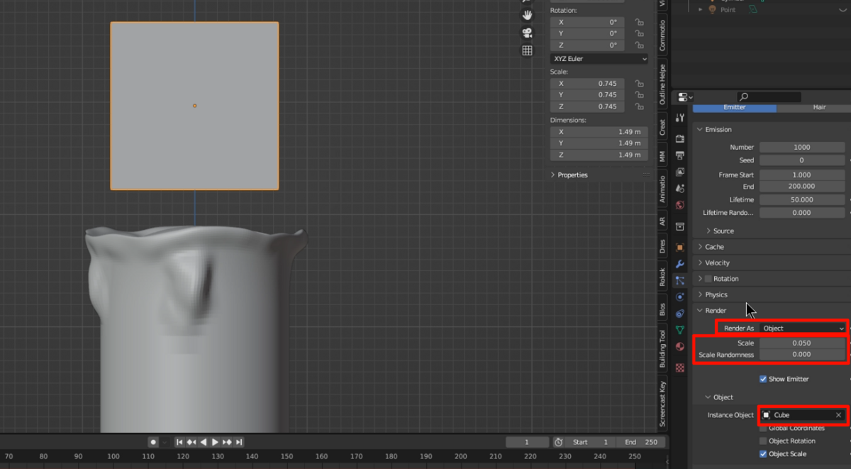Image resolution: width=851 pixels, height=469 pixels.
Task: Click the particle Number 1000 field
Action: click(803, 147)
